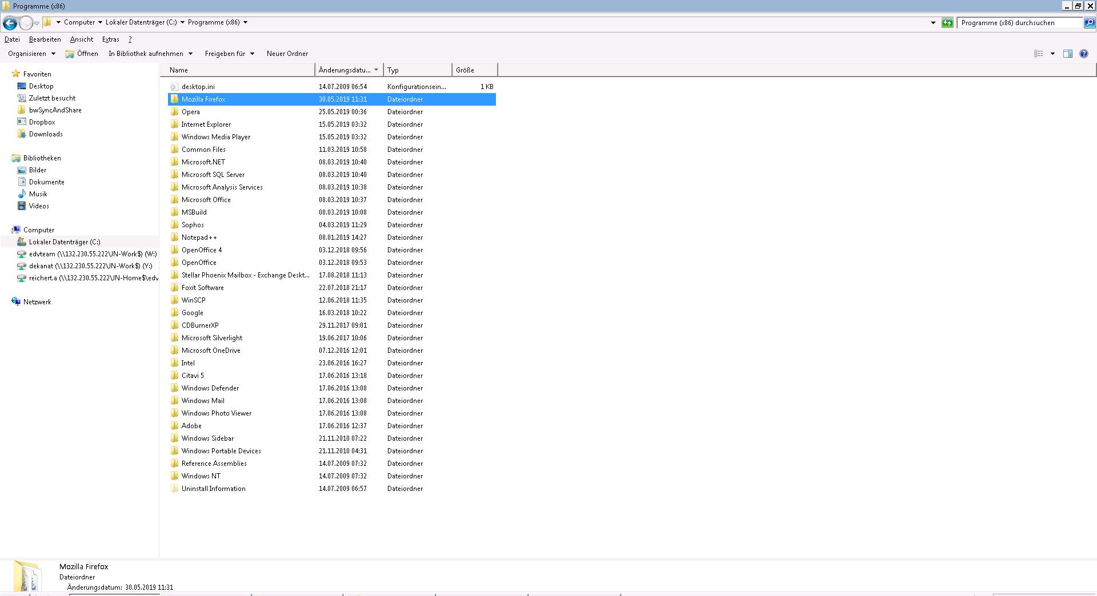Select the Microsoft SQL Server folder
The image size is (1097, 596).
[213, 175]
